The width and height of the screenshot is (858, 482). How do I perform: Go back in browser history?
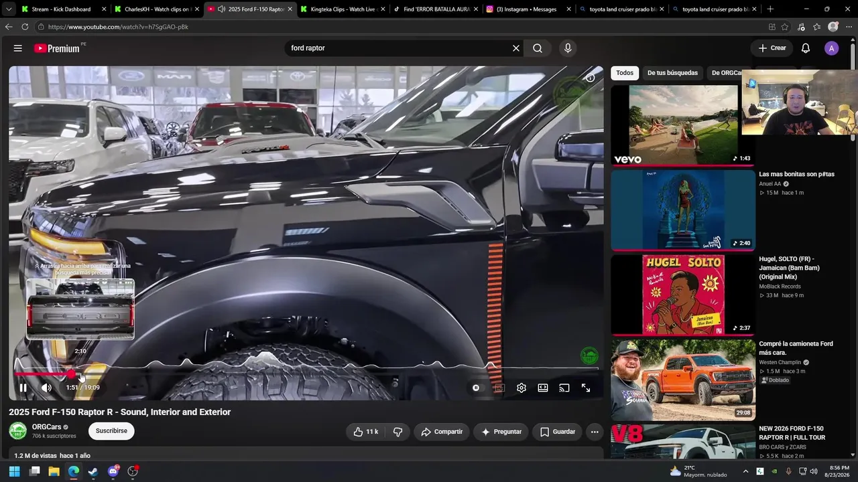[x=9, y=27]
